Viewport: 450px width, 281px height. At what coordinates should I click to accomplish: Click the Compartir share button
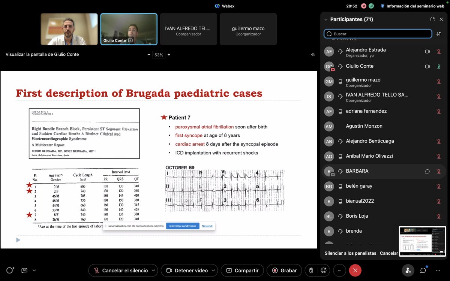pos(242,271)
